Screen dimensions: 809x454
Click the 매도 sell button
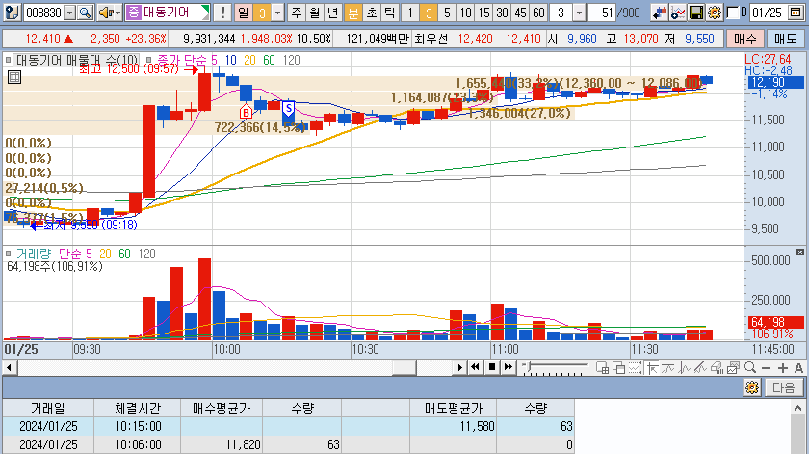coord(785,39)
